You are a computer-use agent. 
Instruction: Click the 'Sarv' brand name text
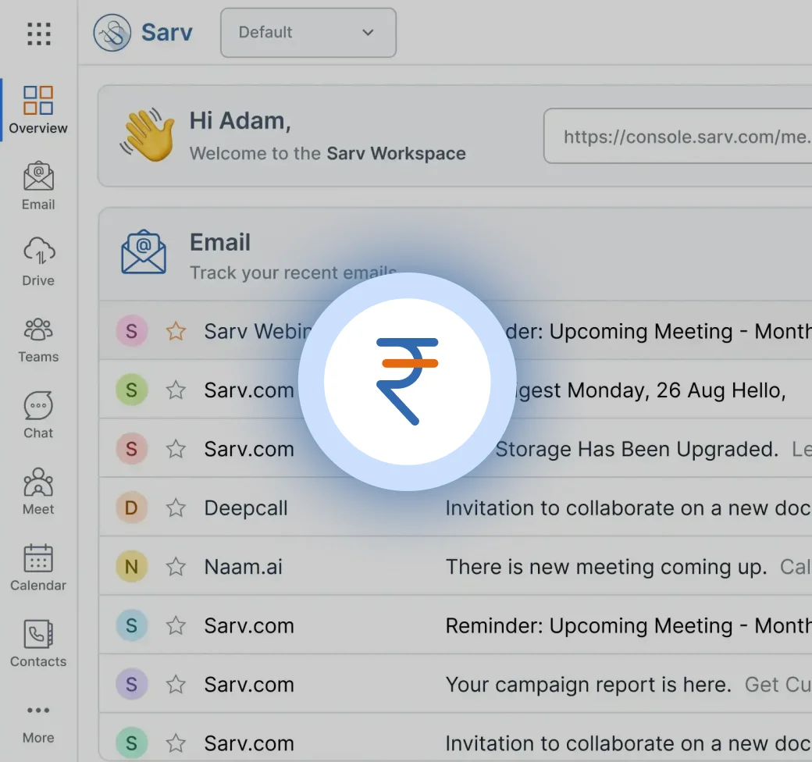(x=167, y=33)
